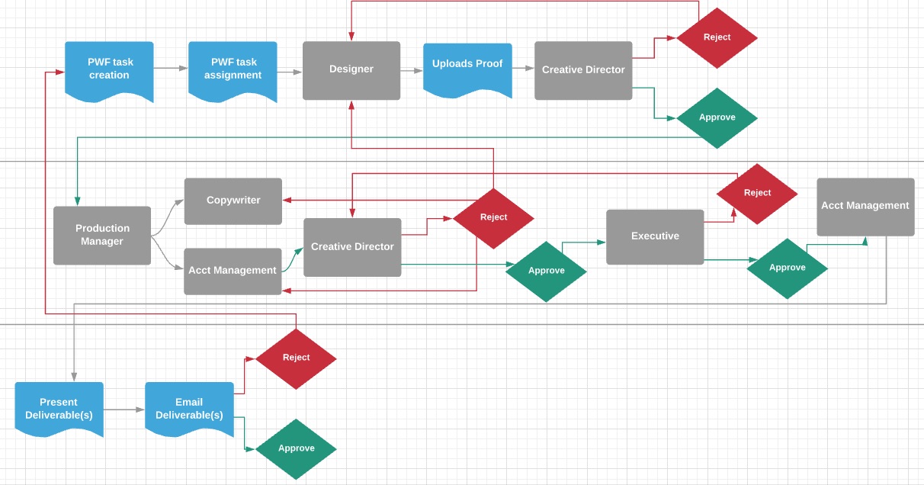Click the top Creative Director box
The width and height of the screenshot is (924, 485).
tap(583, 69)
